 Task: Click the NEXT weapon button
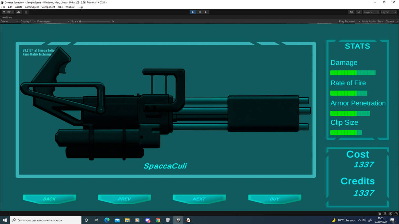point(199,199)
